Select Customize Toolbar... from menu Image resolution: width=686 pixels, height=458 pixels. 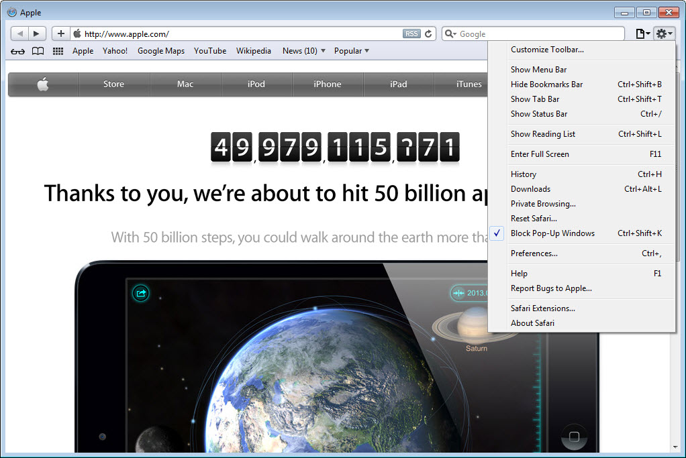[581, 50]
